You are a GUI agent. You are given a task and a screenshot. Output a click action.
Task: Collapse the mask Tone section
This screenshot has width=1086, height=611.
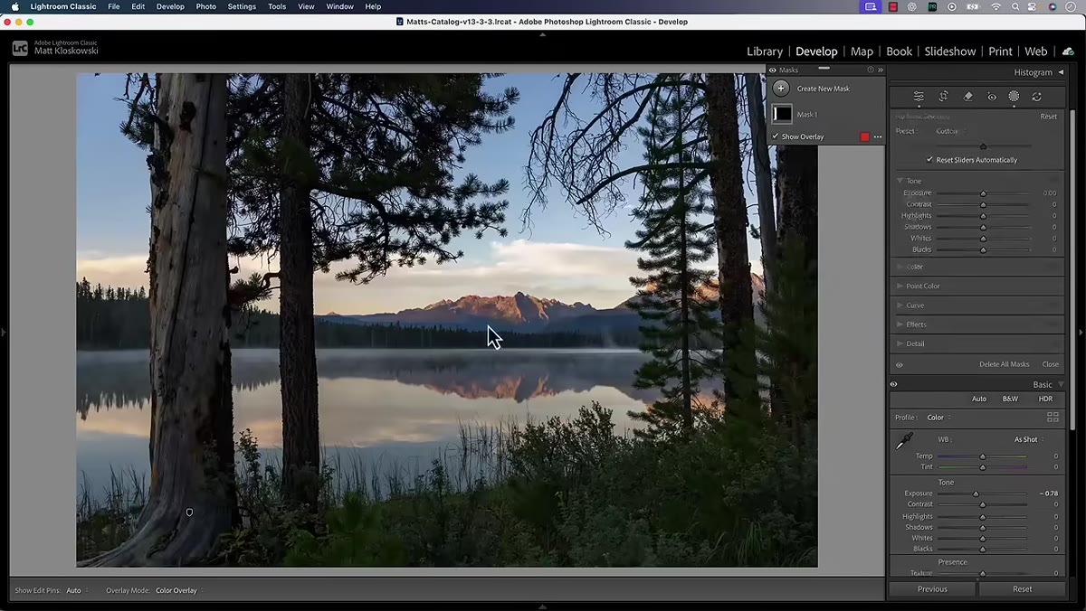click(900, 181)
